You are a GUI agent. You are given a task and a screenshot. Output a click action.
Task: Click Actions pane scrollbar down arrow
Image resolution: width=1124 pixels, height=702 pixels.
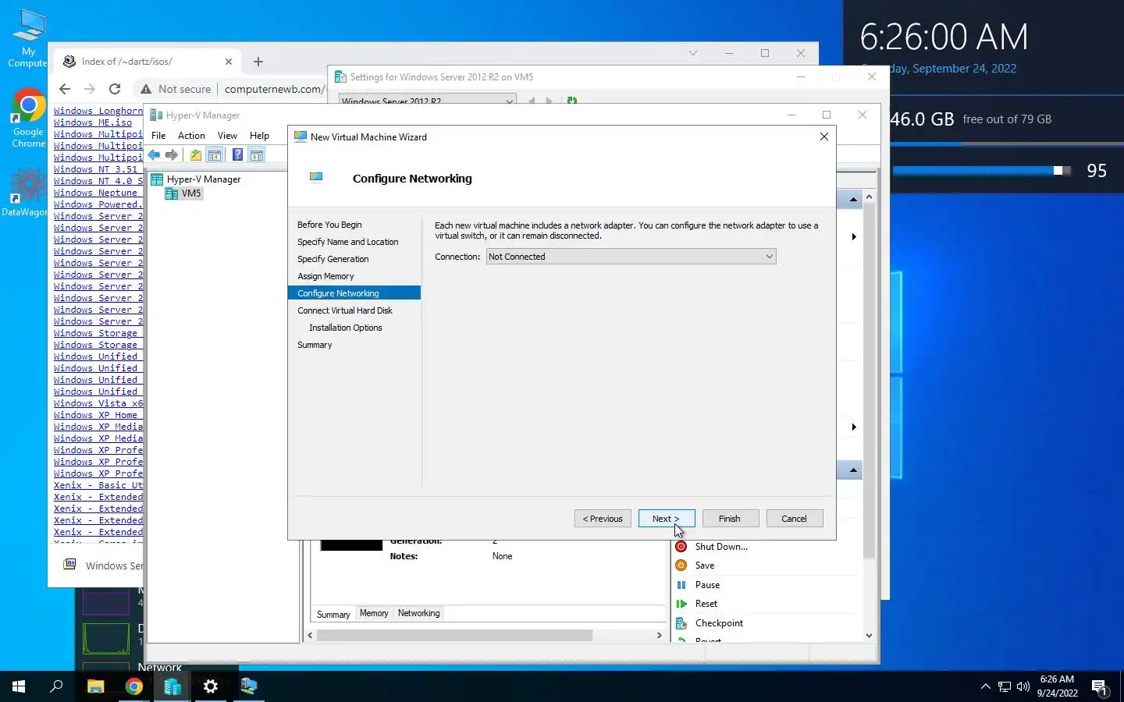click(870, 636)
